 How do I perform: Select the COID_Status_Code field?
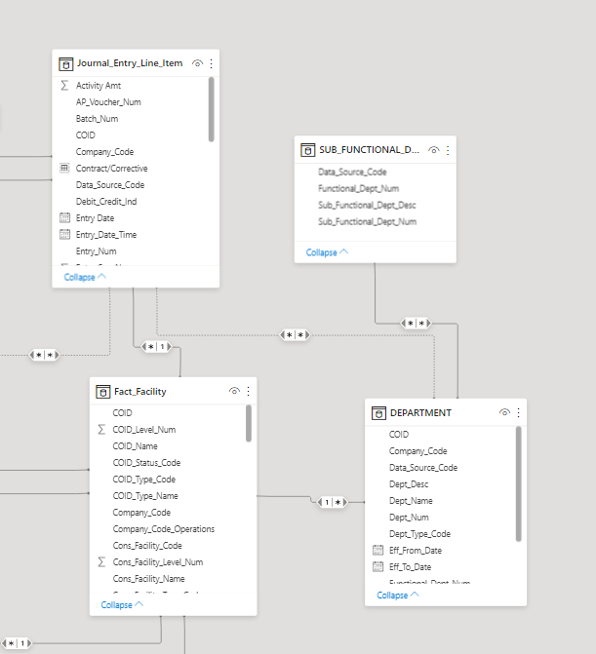[x=146, y=463]
